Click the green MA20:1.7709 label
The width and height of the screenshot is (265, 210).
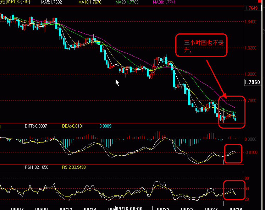(x=127, y=2)
